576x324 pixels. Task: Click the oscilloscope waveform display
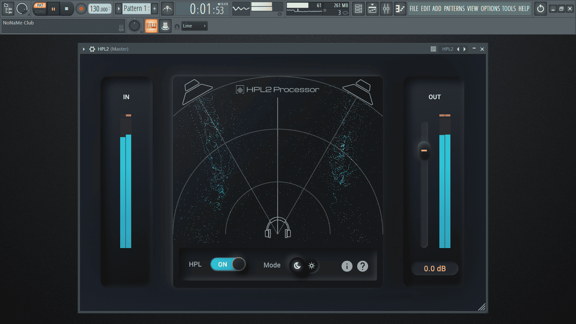241,9
